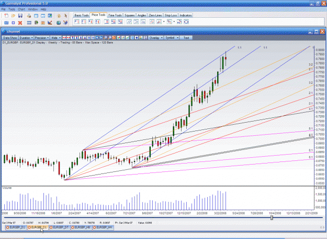Close the EURGBP_D7 tab via its X icon
The height and width of the screenshot is (239, 327).
click(x=51, y=227)
